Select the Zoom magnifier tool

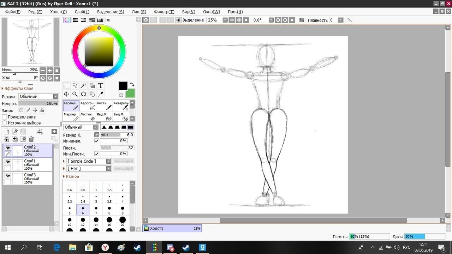coord(75,94)
